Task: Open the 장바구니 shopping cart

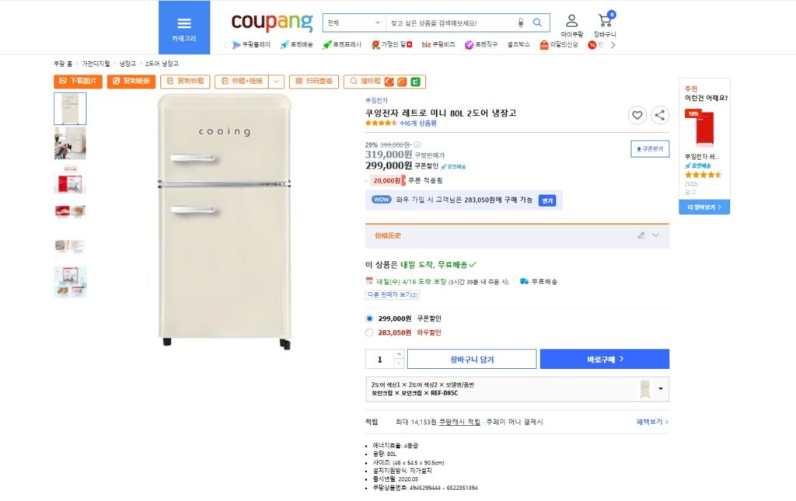Action: click(x=605, y=25)
